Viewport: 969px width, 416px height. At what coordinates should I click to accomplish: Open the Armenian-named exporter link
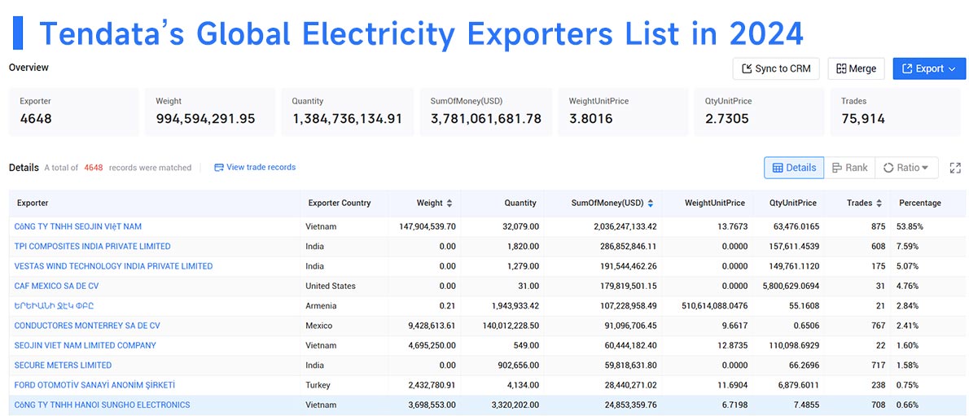(x=54, y=306)
